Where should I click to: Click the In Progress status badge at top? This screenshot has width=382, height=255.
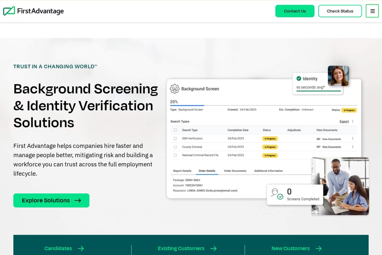[x=349, y=110]
